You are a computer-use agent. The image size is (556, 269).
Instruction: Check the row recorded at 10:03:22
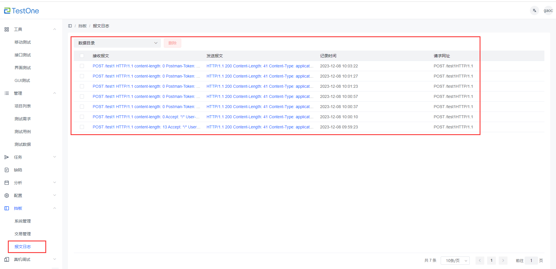tap(82, 66)
